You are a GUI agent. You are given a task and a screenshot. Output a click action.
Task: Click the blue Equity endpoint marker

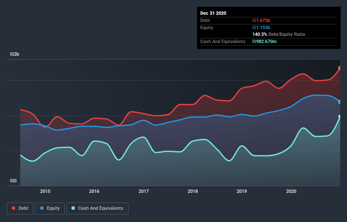(x=340, y=102)
